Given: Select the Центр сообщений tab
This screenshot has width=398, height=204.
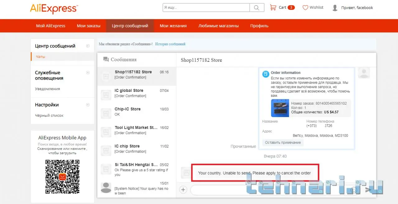Looking at the screenshot, I should pos(130,26).
